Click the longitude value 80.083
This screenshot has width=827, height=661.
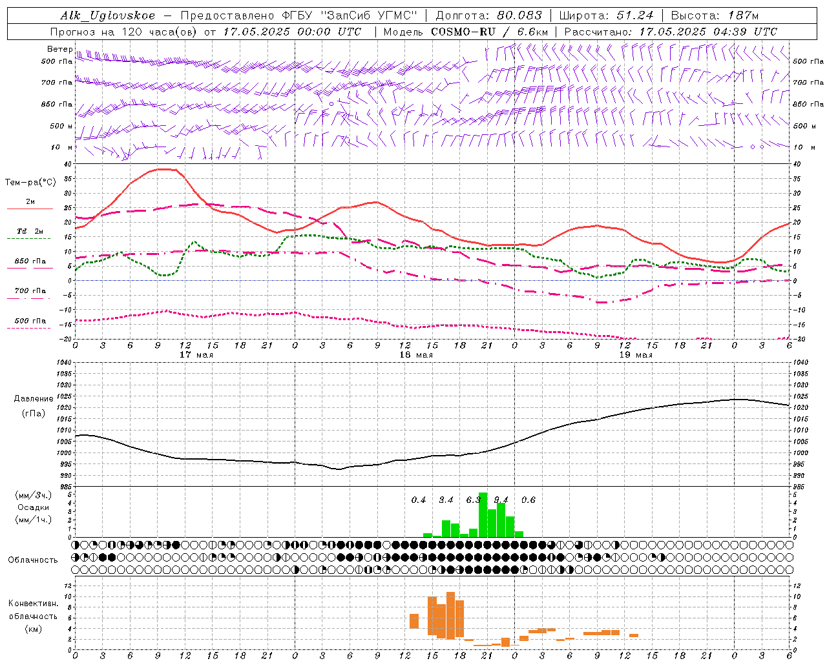point(518,15)
